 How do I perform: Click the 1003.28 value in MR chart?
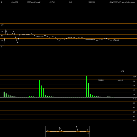pos(101,80)
